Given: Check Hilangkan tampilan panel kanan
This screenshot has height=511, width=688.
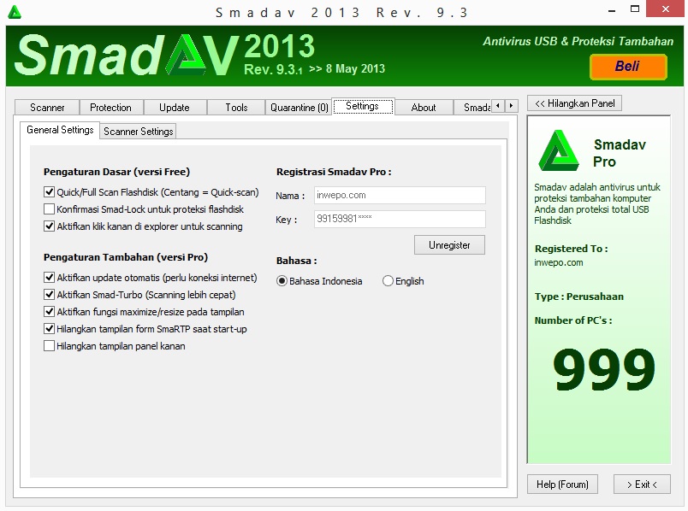Looking at the screenshot, I should [49, 346].
